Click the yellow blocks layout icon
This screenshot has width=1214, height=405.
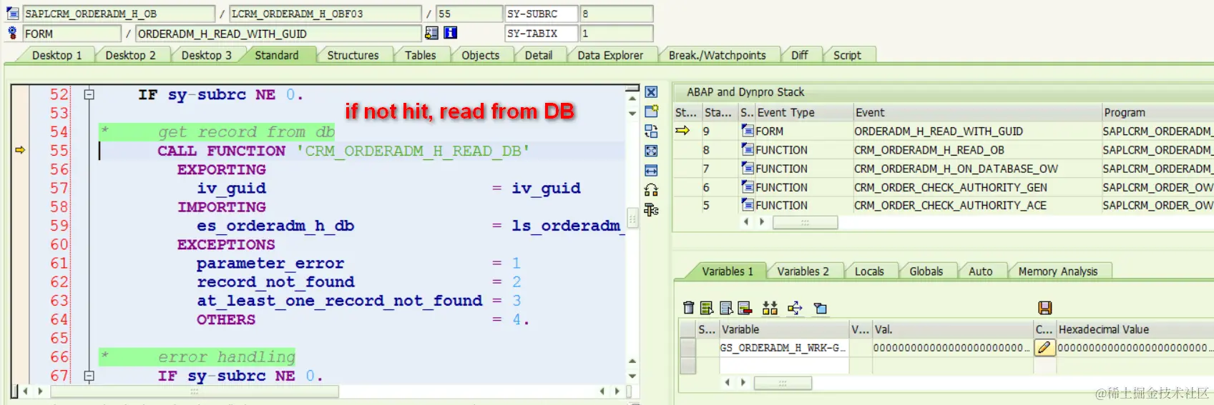(770, 308)
